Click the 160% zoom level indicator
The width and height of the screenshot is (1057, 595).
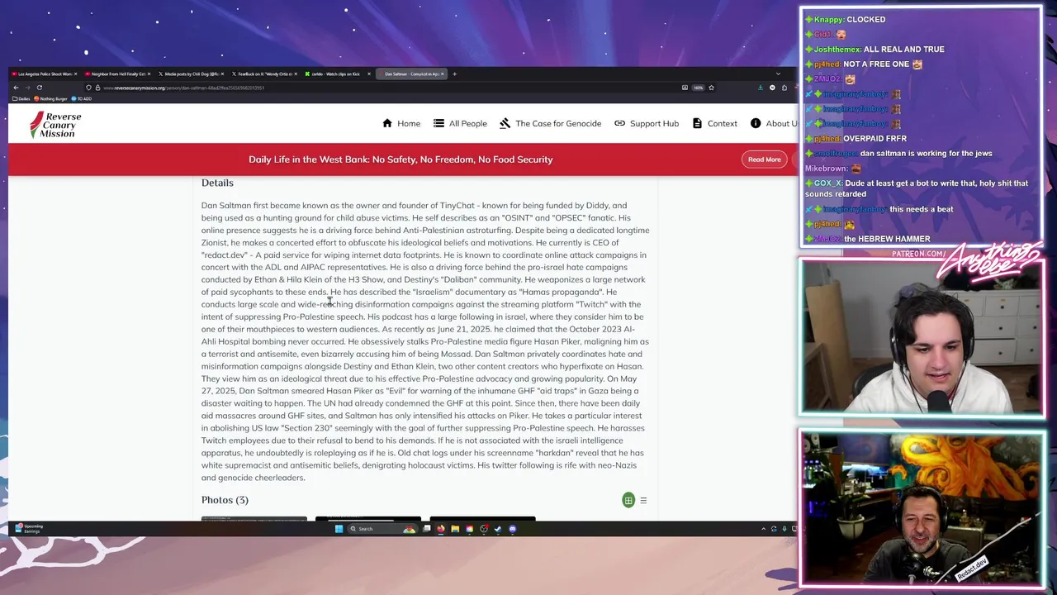[x=698, y=88]
